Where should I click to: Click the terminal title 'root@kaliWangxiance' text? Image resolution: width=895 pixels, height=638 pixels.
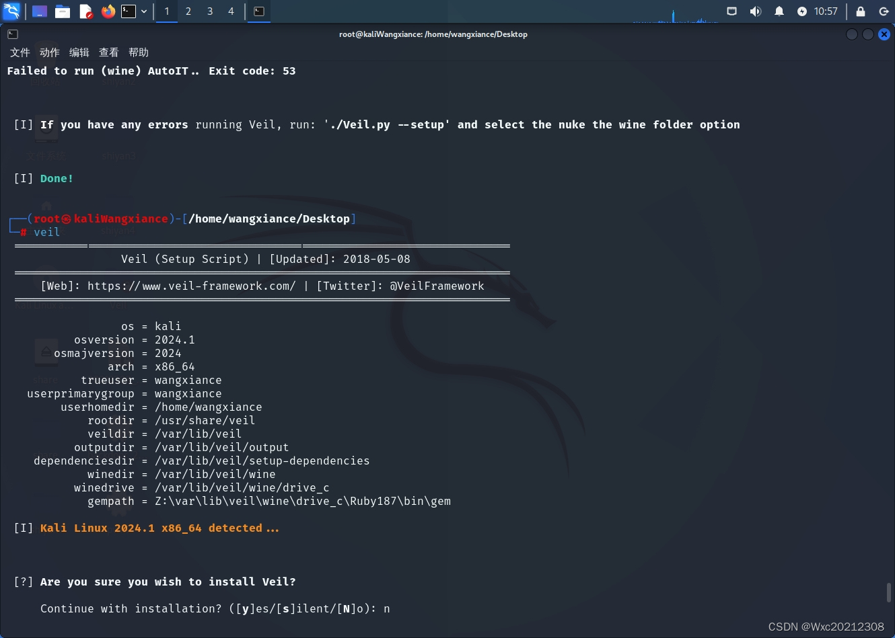[380, 34]
